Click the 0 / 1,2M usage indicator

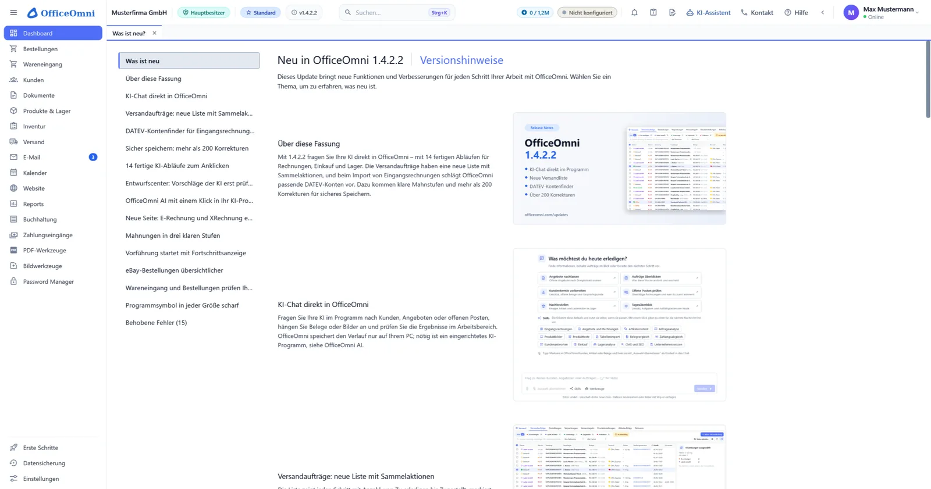(x=535, y=13)
